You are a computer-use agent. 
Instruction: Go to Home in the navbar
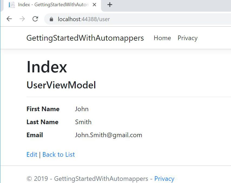(x=162, y=38)
